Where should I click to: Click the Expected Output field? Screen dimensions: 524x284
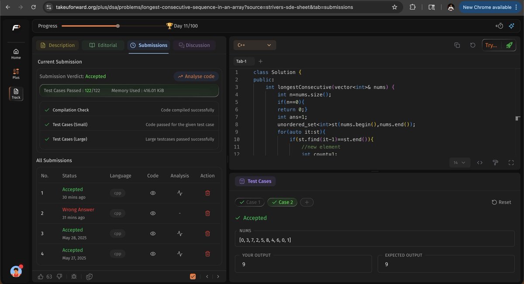[446, 264]
